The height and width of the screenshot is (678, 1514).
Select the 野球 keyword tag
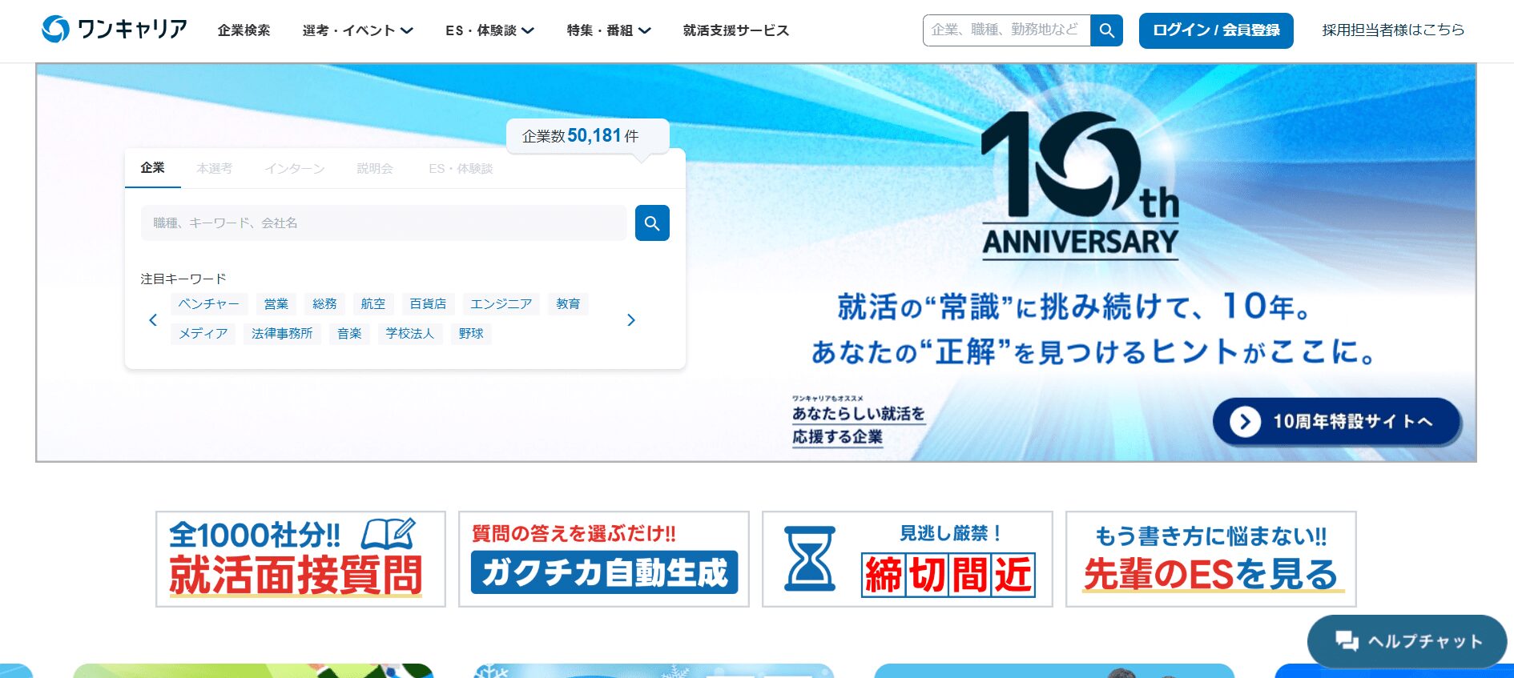[x=471, y=334]
